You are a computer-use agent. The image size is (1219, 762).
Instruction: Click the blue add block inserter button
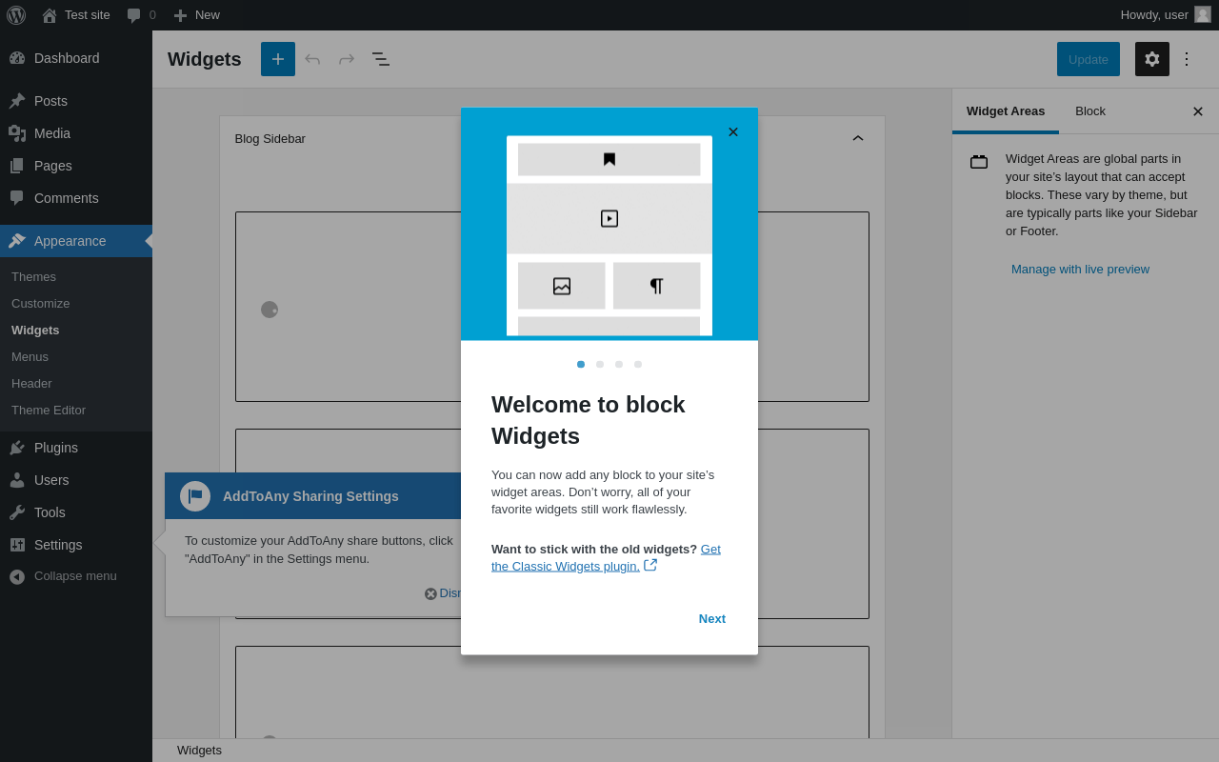click(x=278, y=59)
